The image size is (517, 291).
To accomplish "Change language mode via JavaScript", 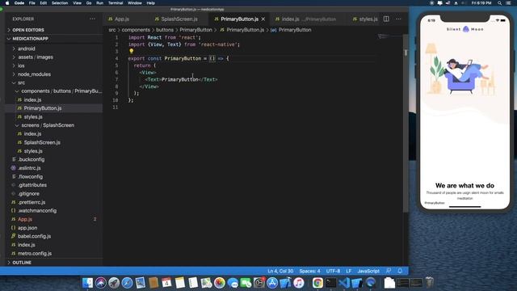I will point(368,271).
